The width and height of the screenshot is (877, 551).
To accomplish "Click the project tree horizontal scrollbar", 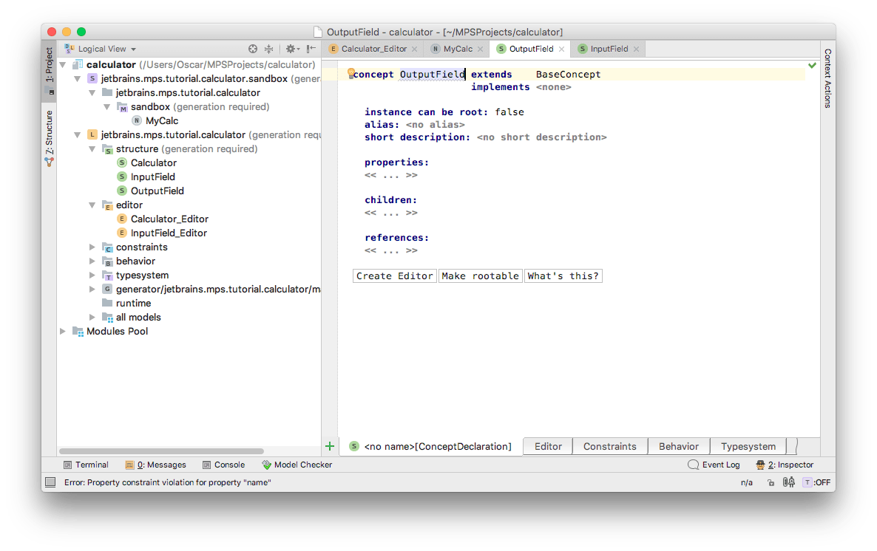I will pos(161,451).
